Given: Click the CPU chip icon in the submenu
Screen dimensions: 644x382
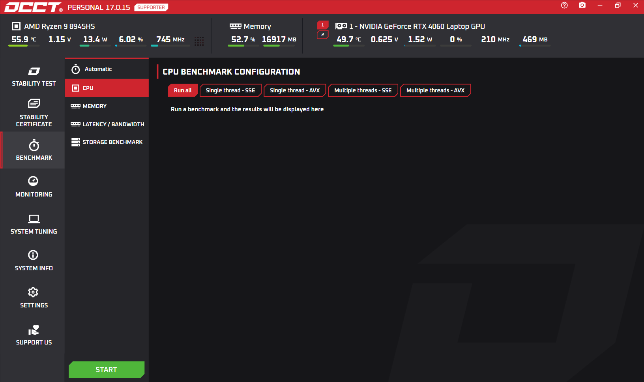Looking at the screenshot, I should pyautogui.click(x=76, y=88).
